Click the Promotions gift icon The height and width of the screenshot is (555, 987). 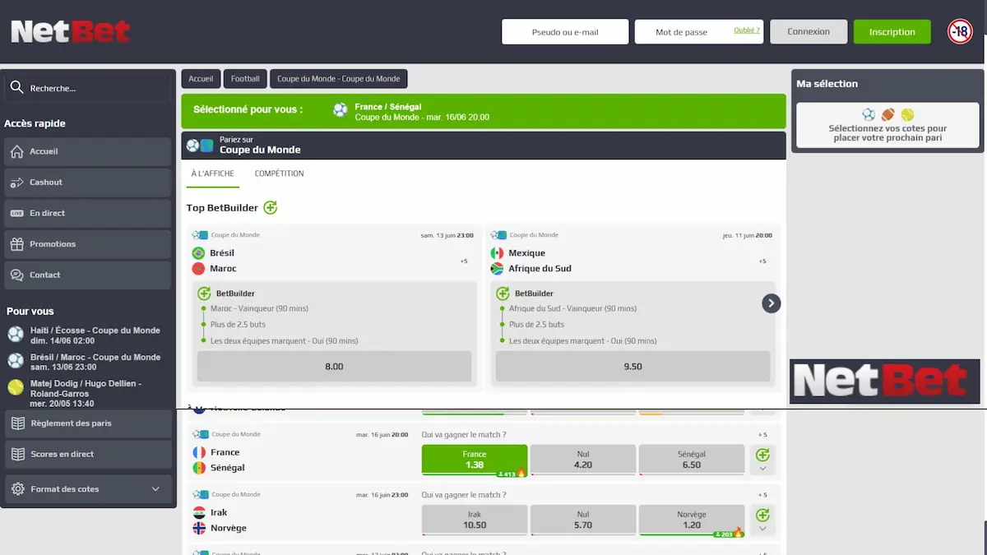click(16, 244)
